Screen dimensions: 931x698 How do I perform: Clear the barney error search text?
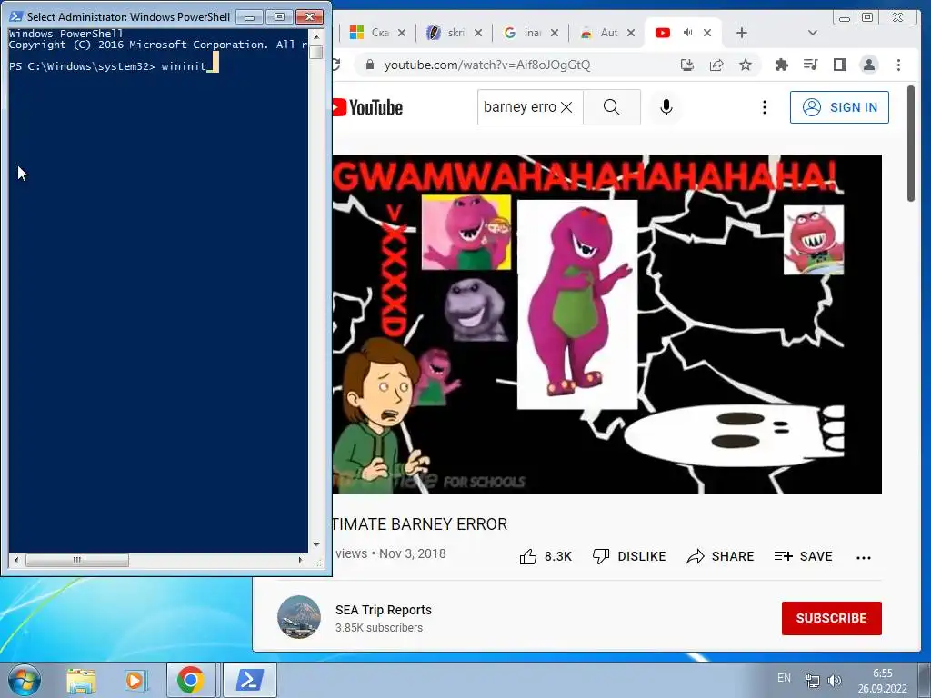(567, 107)
